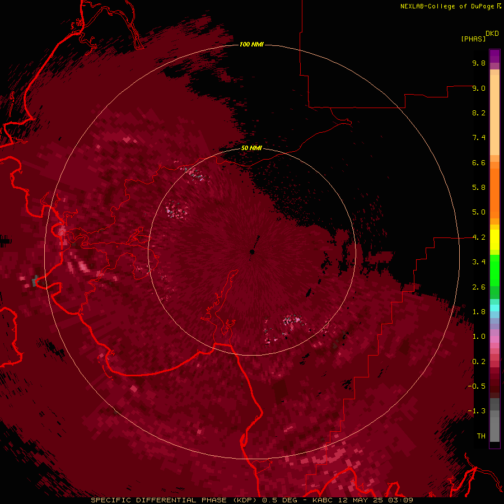Click the cyan band of the color bar
Screen dimensions: 504x504
pos(494,307)
